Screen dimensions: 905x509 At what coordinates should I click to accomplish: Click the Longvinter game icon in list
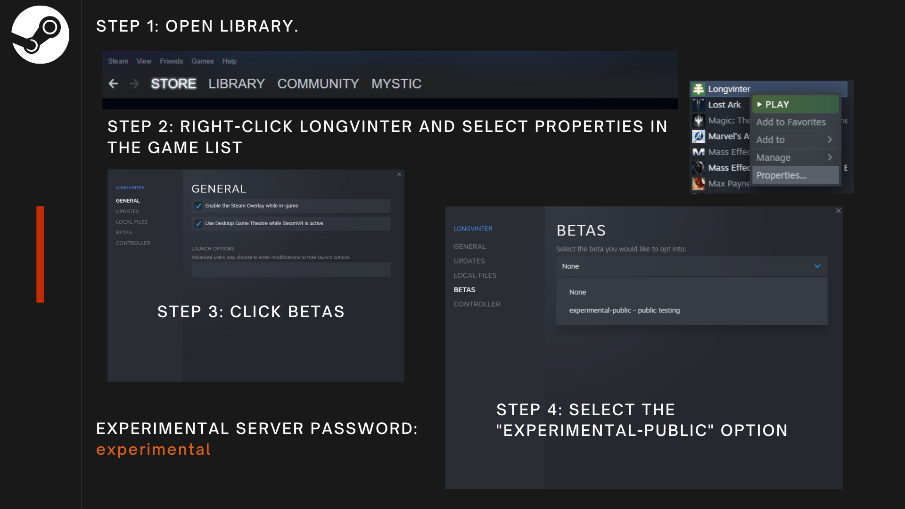pyautogui.click(x=699, y=89)
